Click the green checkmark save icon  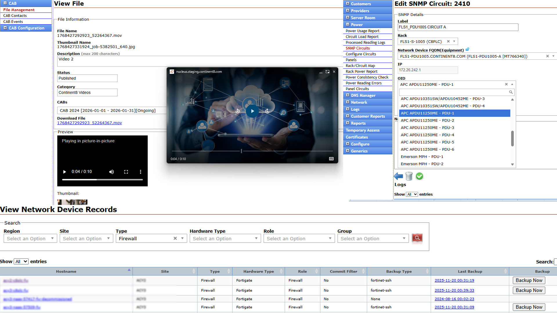[x=419, y=176]
